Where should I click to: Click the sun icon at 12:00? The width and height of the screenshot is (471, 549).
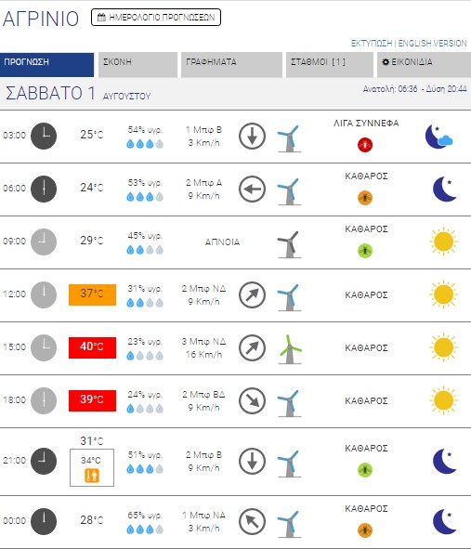(x=443, y=294)
